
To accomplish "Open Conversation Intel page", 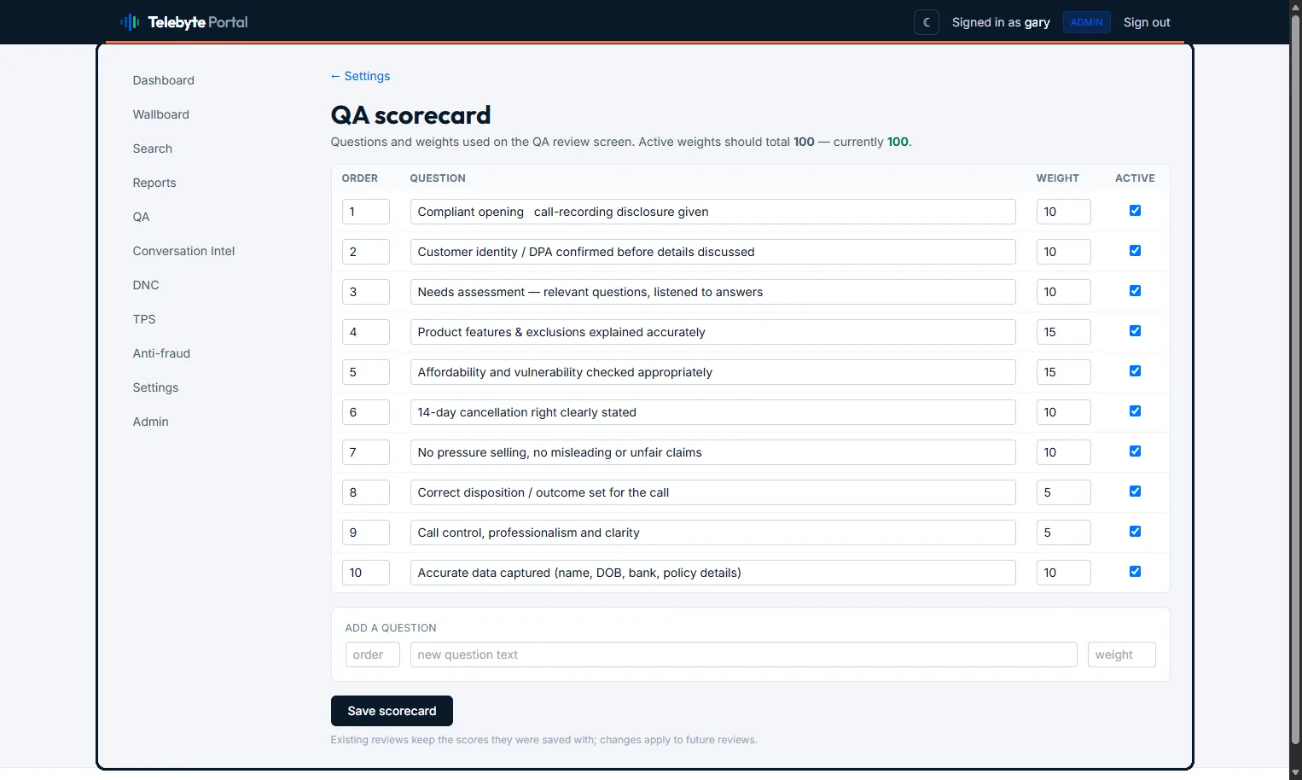I will click(x=183, y=251).
